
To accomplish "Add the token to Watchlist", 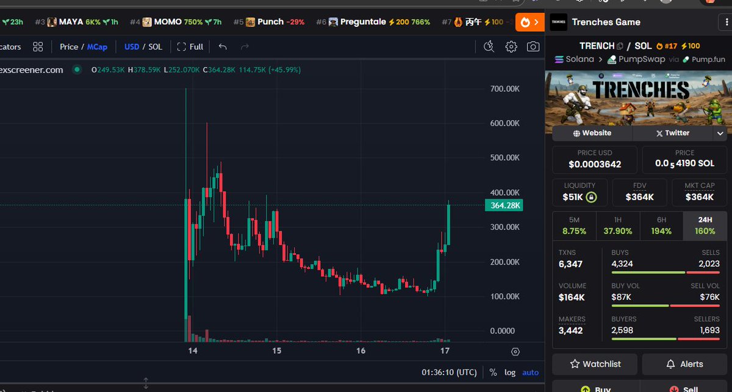I will click(x=595, y=364).
